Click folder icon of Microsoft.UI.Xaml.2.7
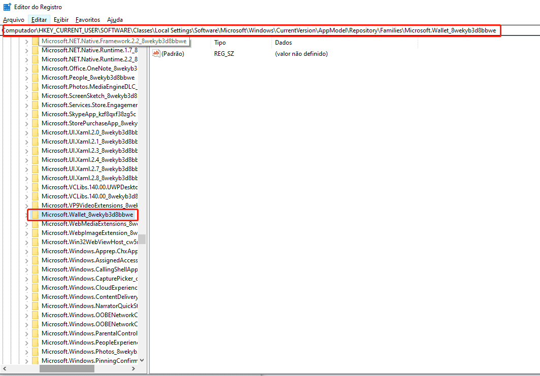 tap(35, 168)
